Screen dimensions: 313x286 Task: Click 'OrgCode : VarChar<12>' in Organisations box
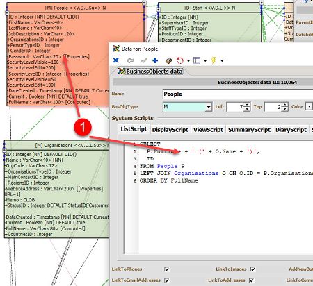(x=31, y=166)
